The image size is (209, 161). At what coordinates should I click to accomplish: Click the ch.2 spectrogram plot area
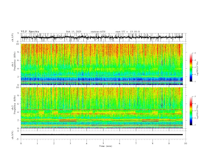coord(102,108)
